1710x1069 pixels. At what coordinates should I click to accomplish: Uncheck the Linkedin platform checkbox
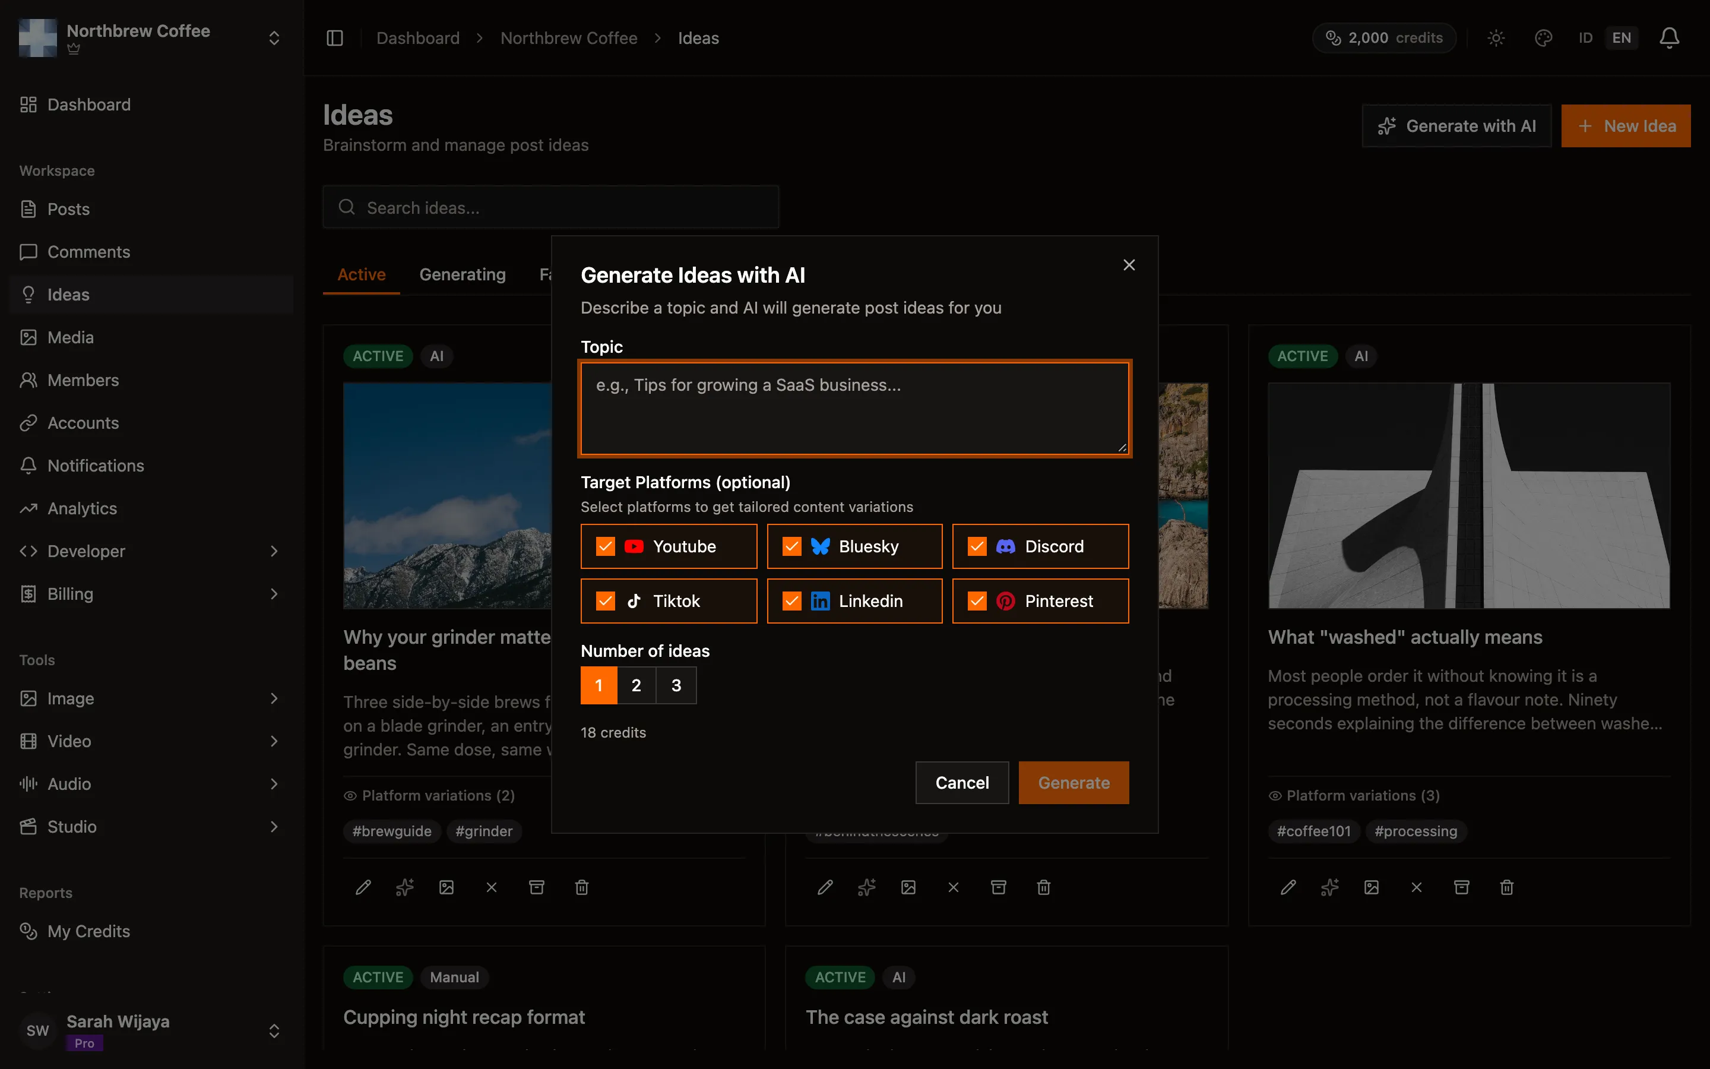(792, 601)
